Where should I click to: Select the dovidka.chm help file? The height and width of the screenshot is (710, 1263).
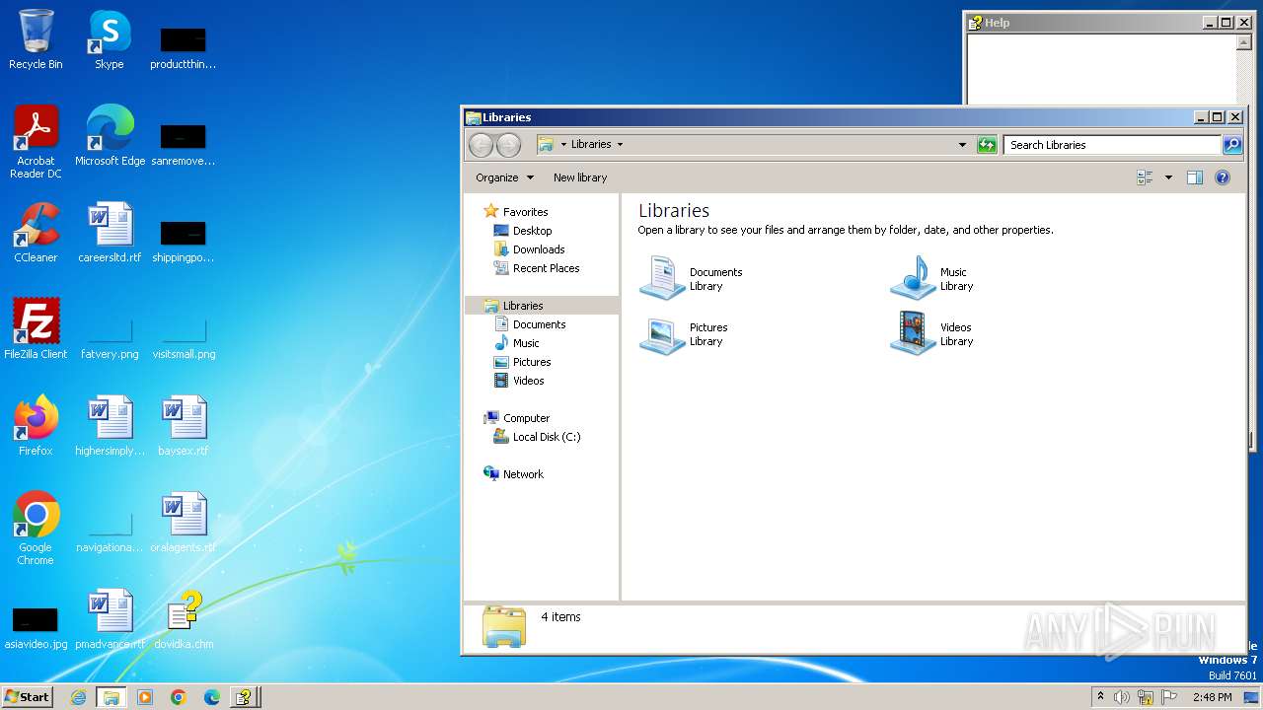[184, 619]
